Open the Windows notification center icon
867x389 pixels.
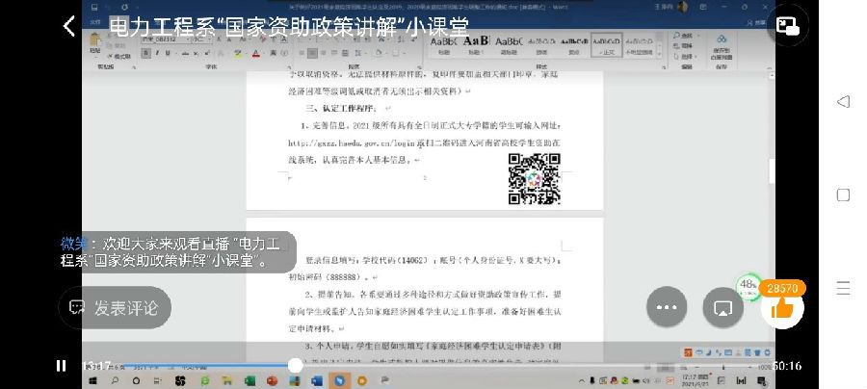[x=761, y=380]
